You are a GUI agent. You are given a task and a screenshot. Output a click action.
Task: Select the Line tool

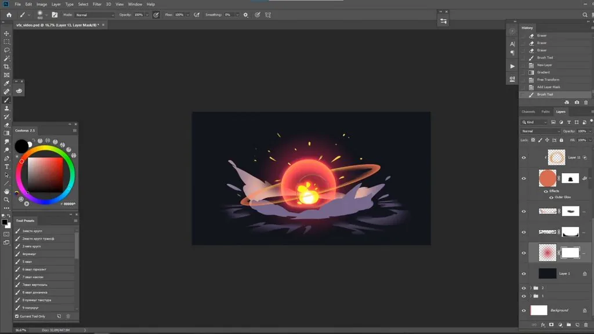6,183
